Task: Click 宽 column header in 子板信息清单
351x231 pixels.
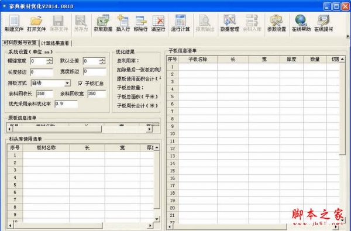Action: [264, 59]
